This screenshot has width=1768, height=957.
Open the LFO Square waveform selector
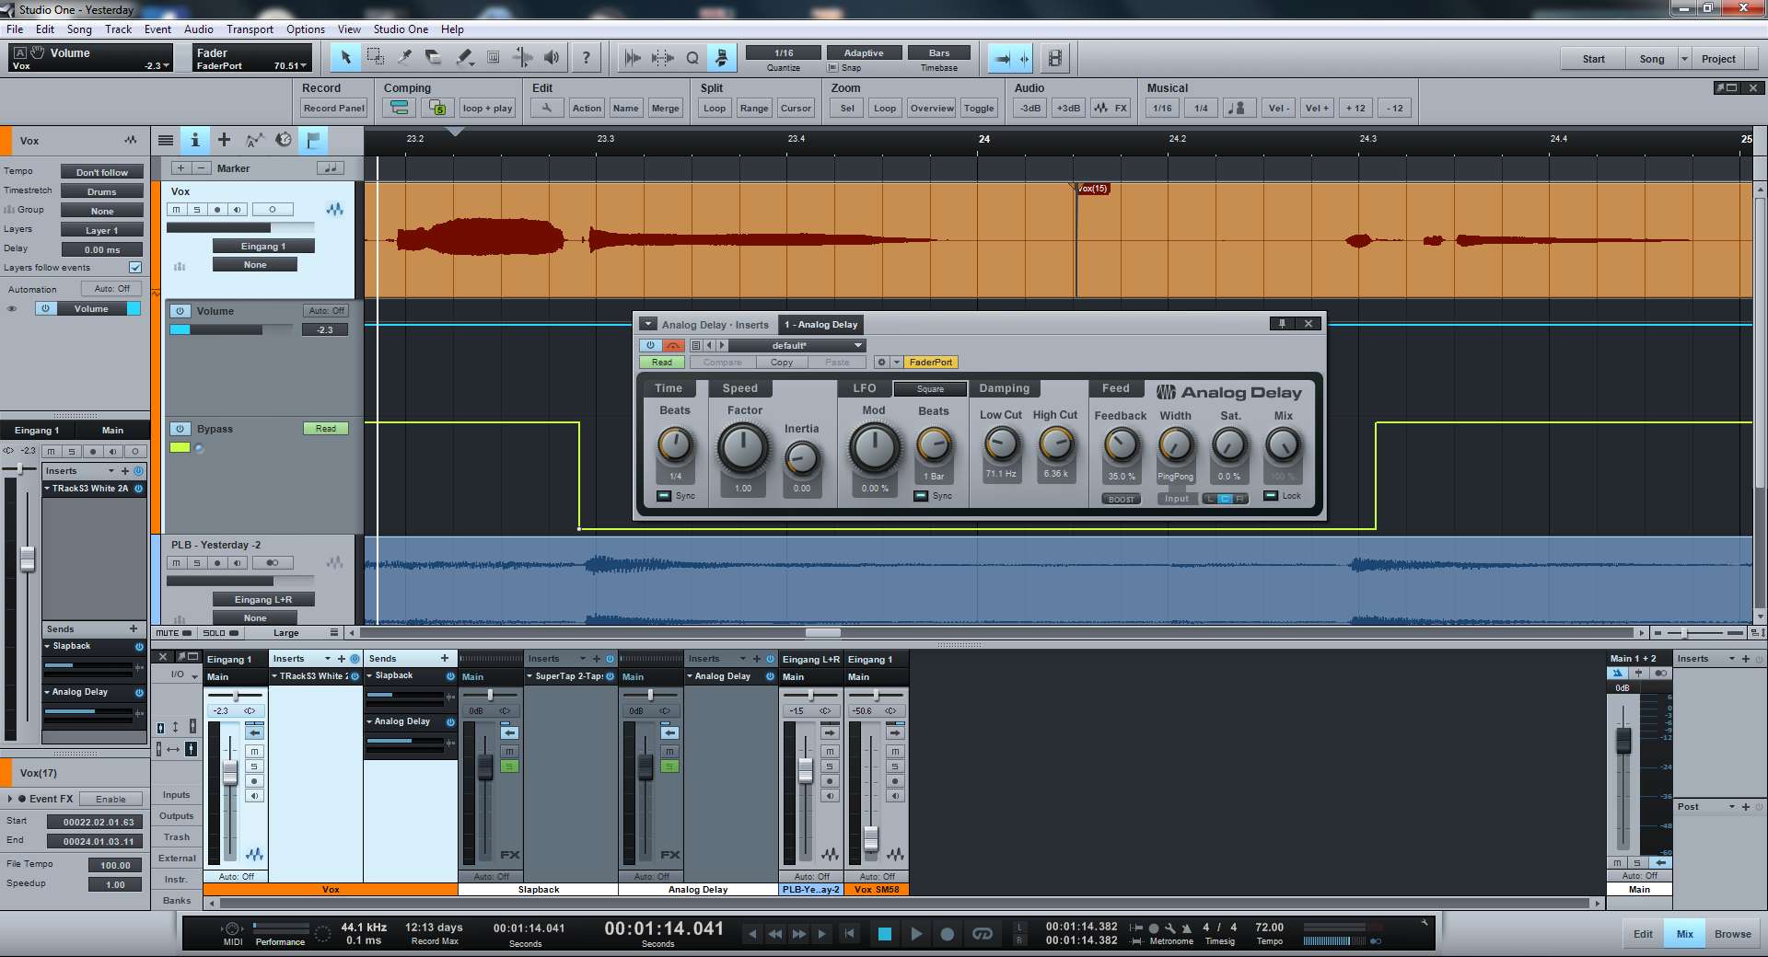[x=930, y=388]
